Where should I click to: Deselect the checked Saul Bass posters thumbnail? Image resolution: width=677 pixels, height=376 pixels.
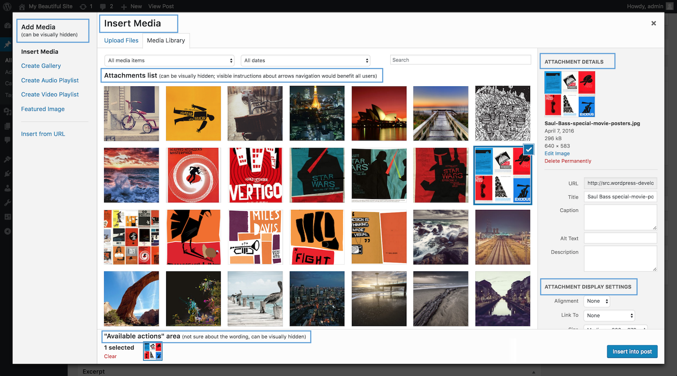(503, 175)
